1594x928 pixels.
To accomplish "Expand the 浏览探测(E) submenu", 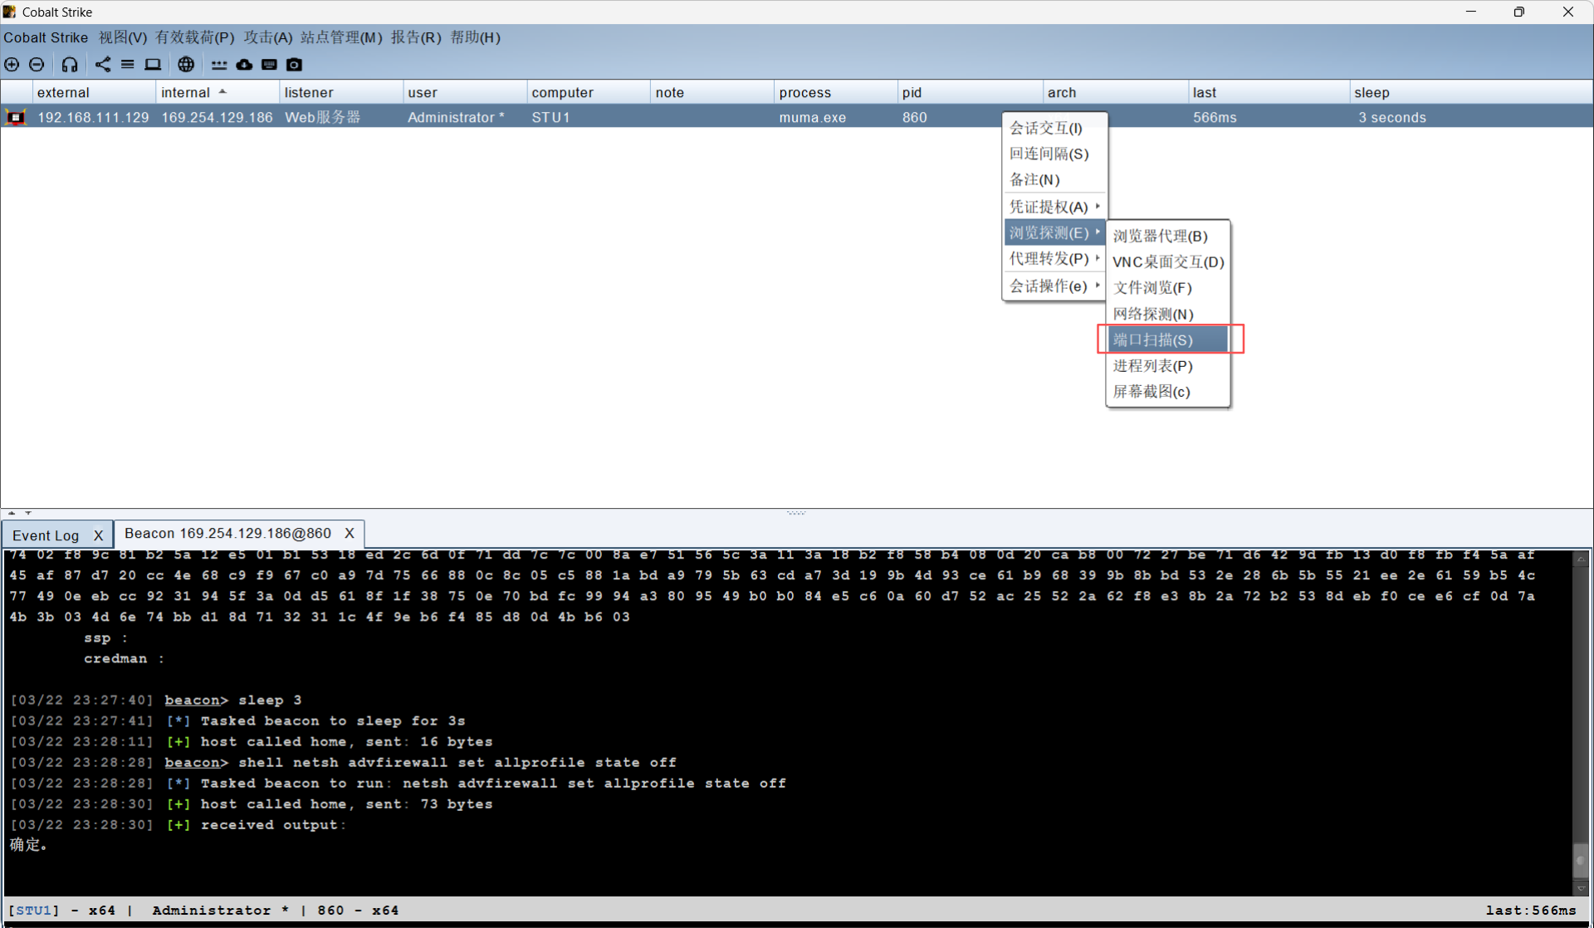I will pos(1054,232).
